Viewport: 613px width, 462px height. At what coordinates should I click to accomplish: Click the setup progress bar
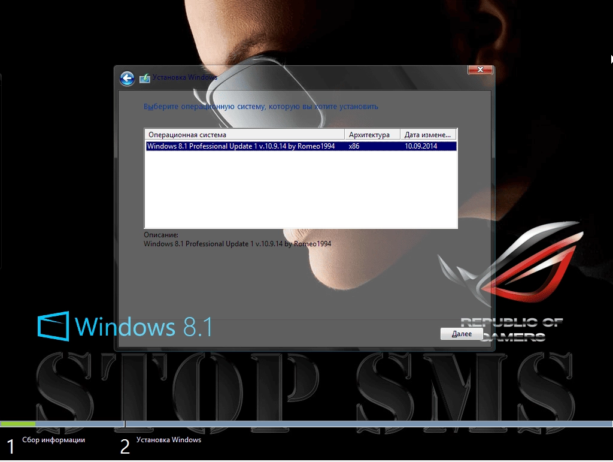306,424
